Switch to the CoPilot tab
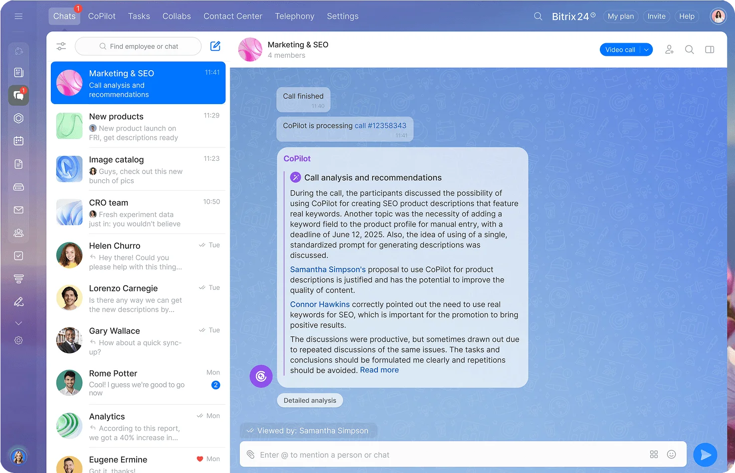Viewport: 735px width, 473px height. point(102,16)
